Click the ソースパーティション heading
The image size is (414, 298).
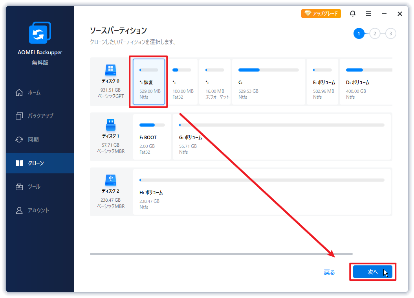pyautogui.click(x=118, y=31)
